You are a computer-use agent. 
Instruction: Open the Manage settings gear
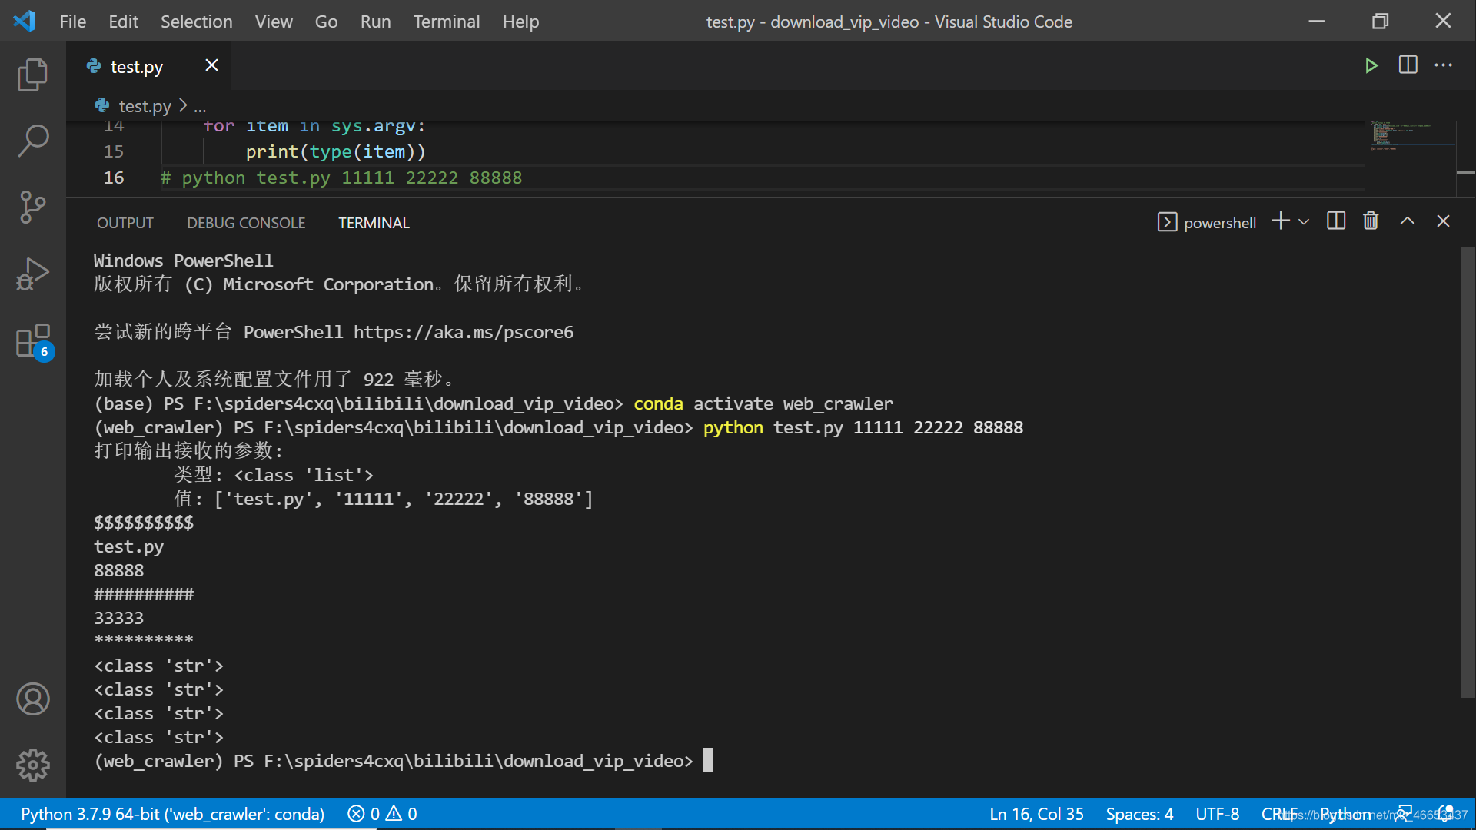(32, 765)
